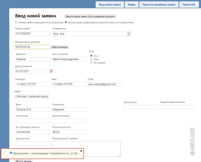Select barcode scan request number option
This screenshot has height=162, width=201.
tap(16, 22)
